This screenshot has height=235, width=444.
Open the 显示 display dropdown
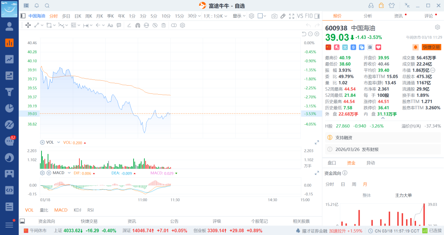[x=239, y=16]
